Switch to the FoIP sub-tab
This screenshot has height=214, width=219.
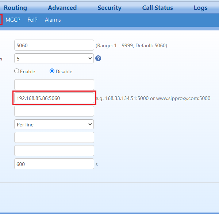32,20
